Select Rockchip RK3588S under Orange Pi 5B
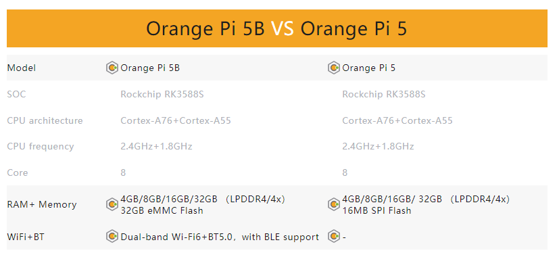Viewport: 557px width, 255px height. (162, 94)
